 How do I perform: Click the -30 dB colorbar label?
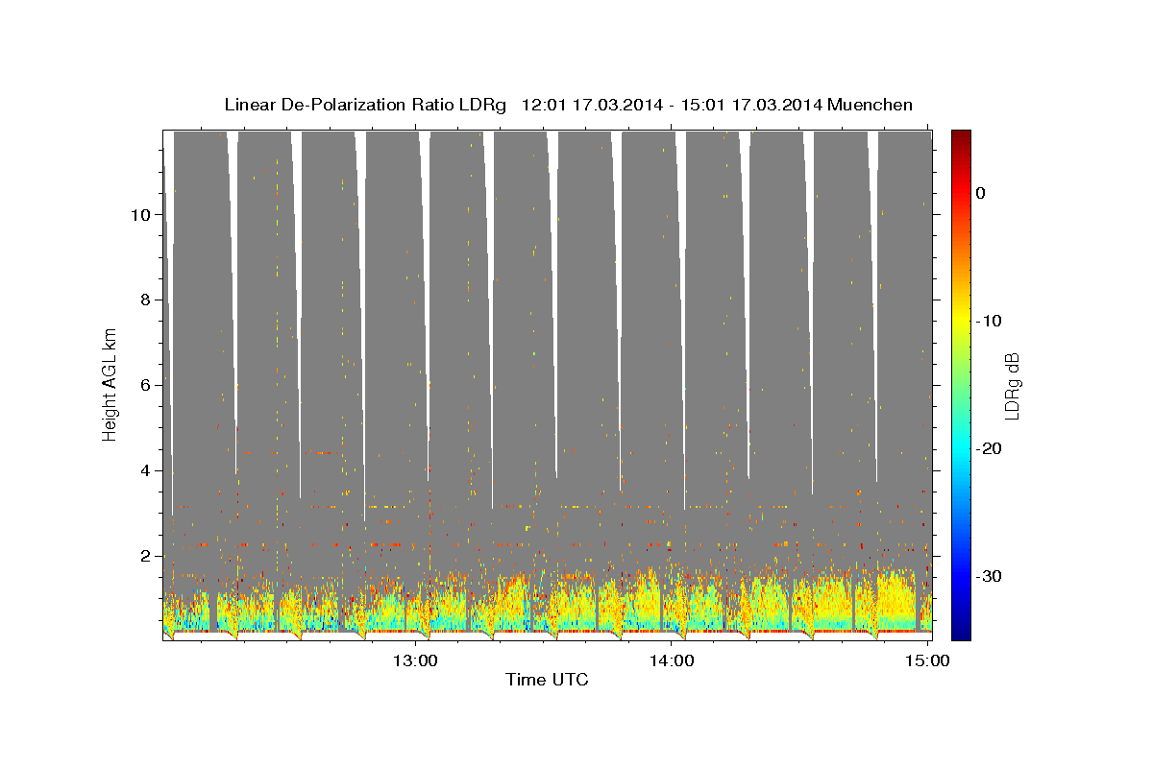coord(989,576)
